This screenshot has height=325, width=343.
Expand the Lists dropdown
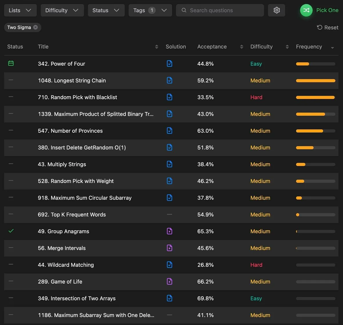point(20,10)
